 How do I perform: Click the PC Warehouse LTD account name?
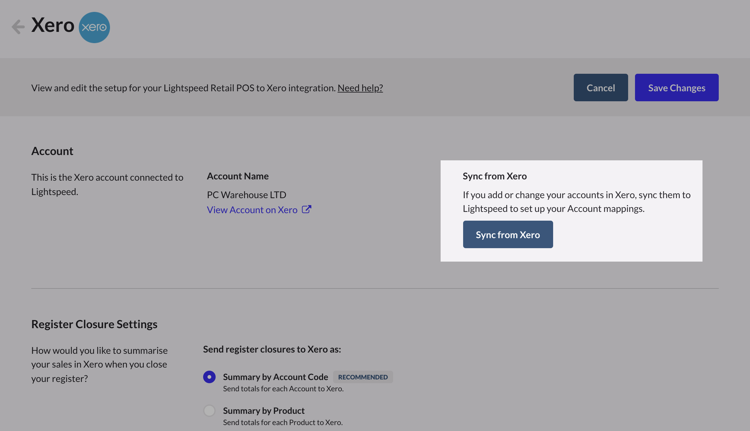click(247, 195)
